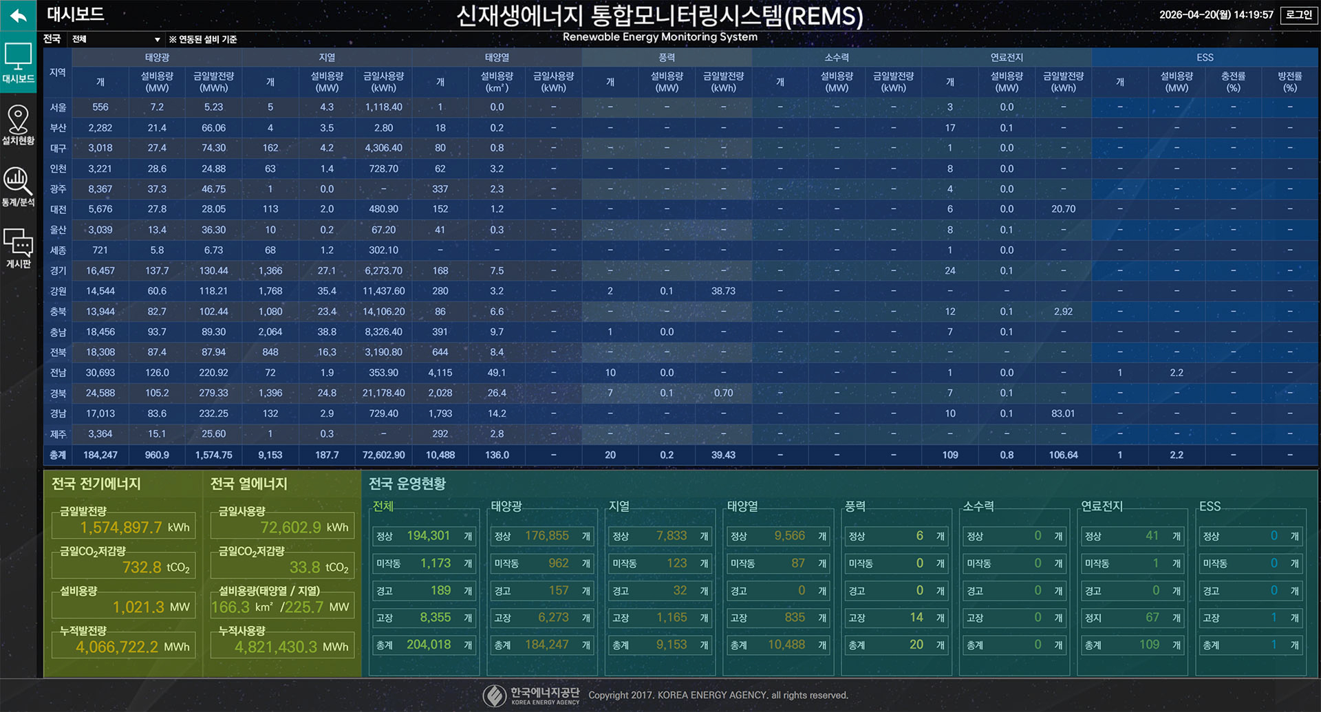1321x712 pixels.
Task: Open the 대시보드 monitor icon in the sidebar
Action: pos(18,62)
